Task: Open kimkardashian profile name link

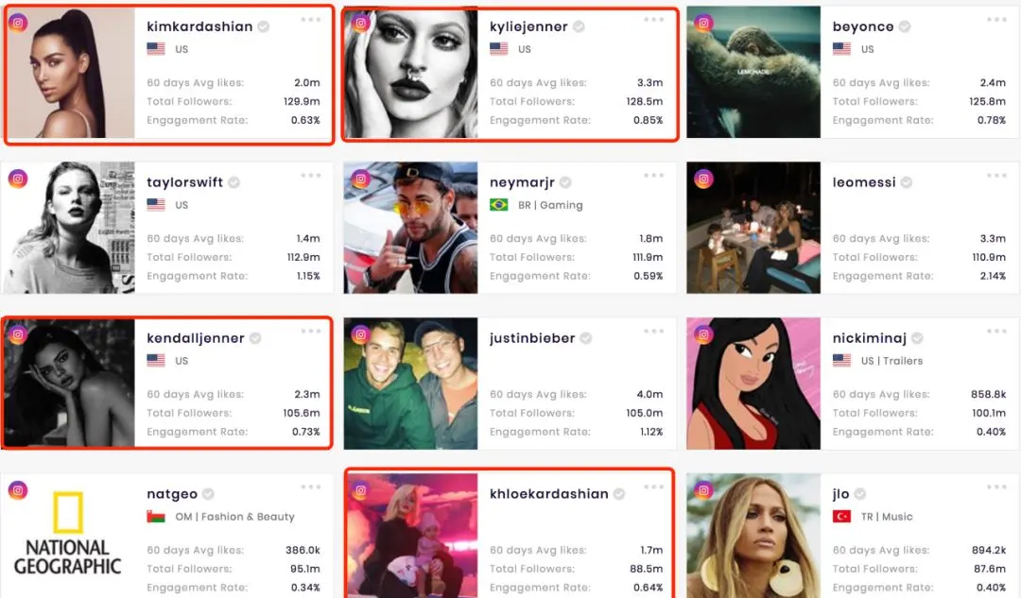Action: click(199, 26)
